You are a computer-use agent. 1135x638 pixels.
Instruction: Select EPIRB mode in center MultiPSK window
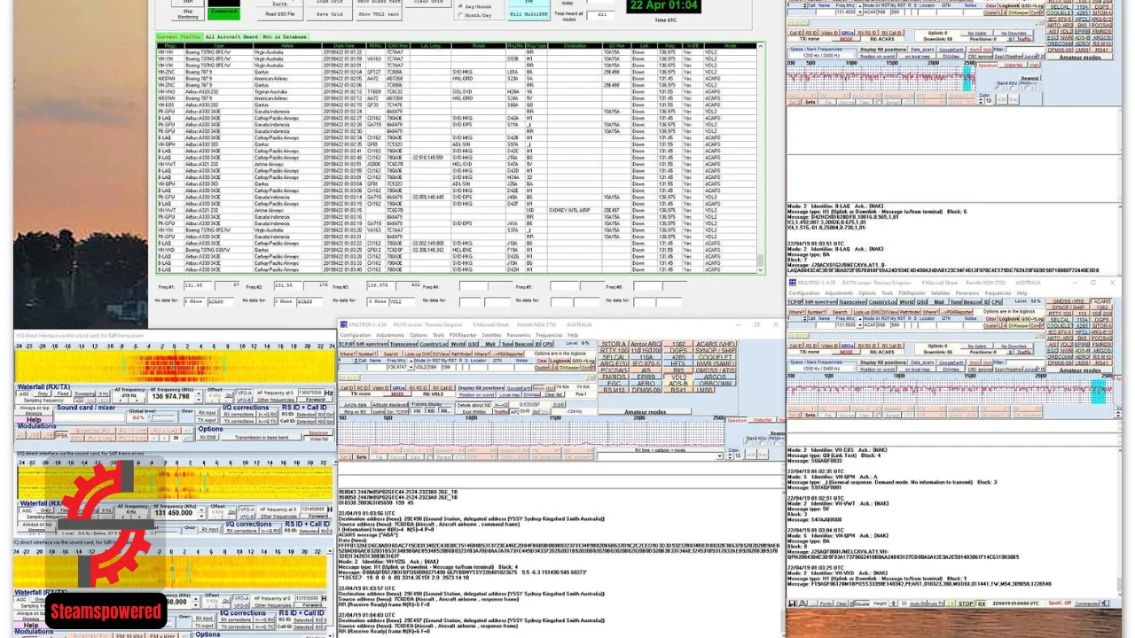(x=646, y=377)
